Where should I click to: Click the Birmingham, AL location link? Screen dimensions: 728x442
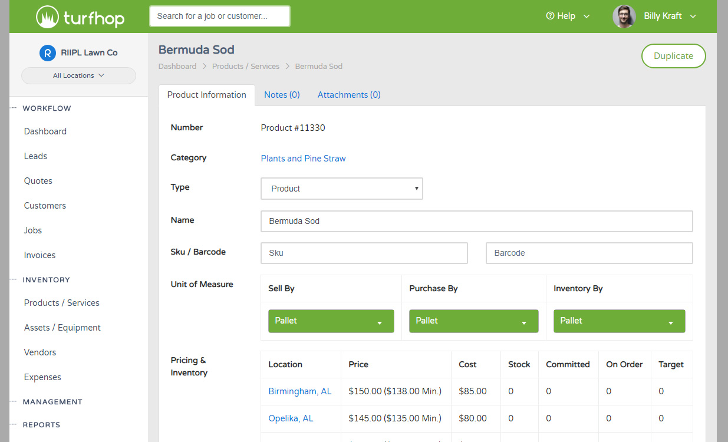coord(300,391)
